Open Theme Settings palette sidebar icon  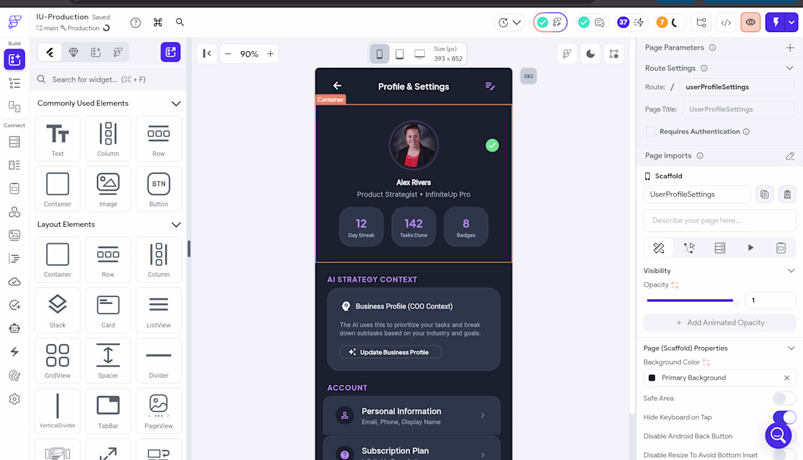(15, 375)
